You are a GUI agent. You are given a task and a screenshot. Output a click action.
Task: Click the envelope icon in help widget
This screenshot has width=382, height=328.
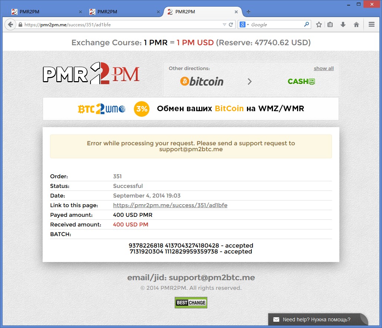click(276, 319)
